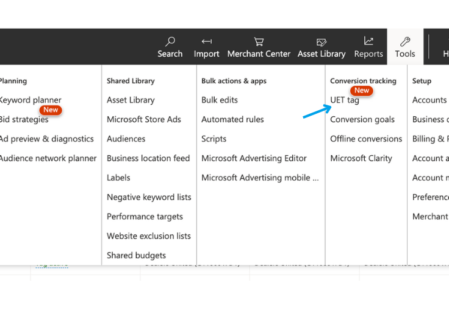Click Reports label in top bar
This screenshot has width=449, height=336.
[368, 54]
